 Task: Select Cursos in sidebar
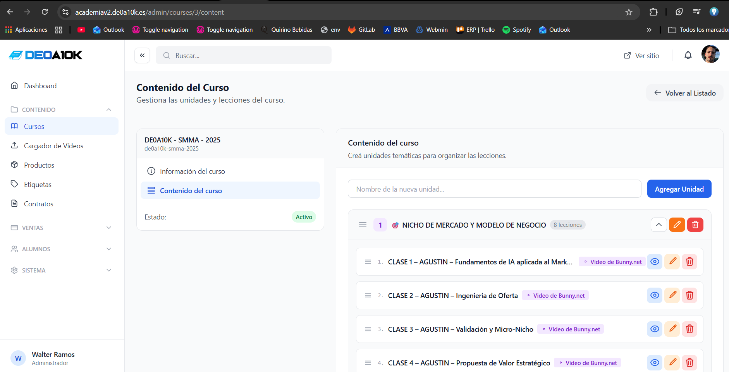tap(61, 126)
